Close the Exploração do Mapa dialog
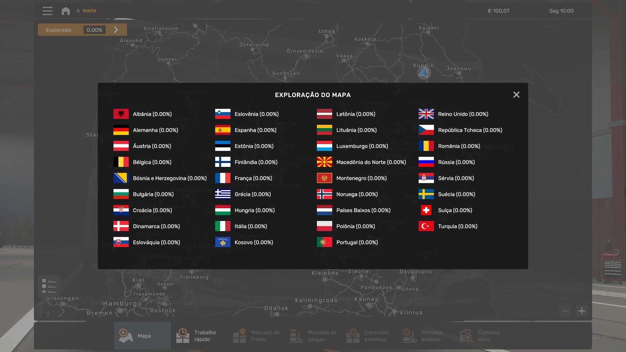626x352 pixels. [516, 95]
